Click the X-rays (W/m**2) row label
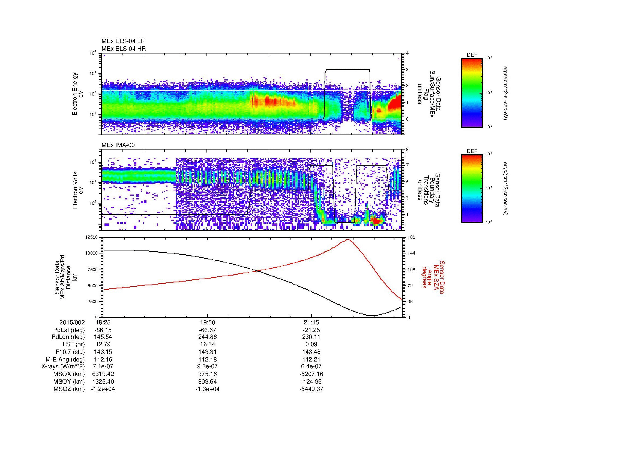 pos(63,366)
